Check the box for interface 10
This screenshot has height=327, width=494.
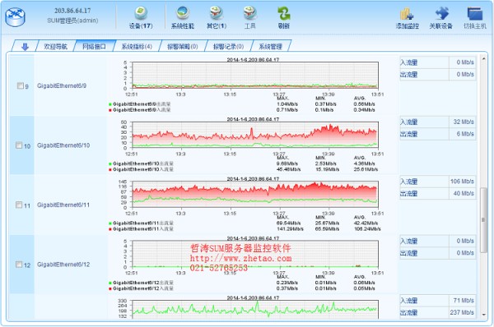point(19,145)
